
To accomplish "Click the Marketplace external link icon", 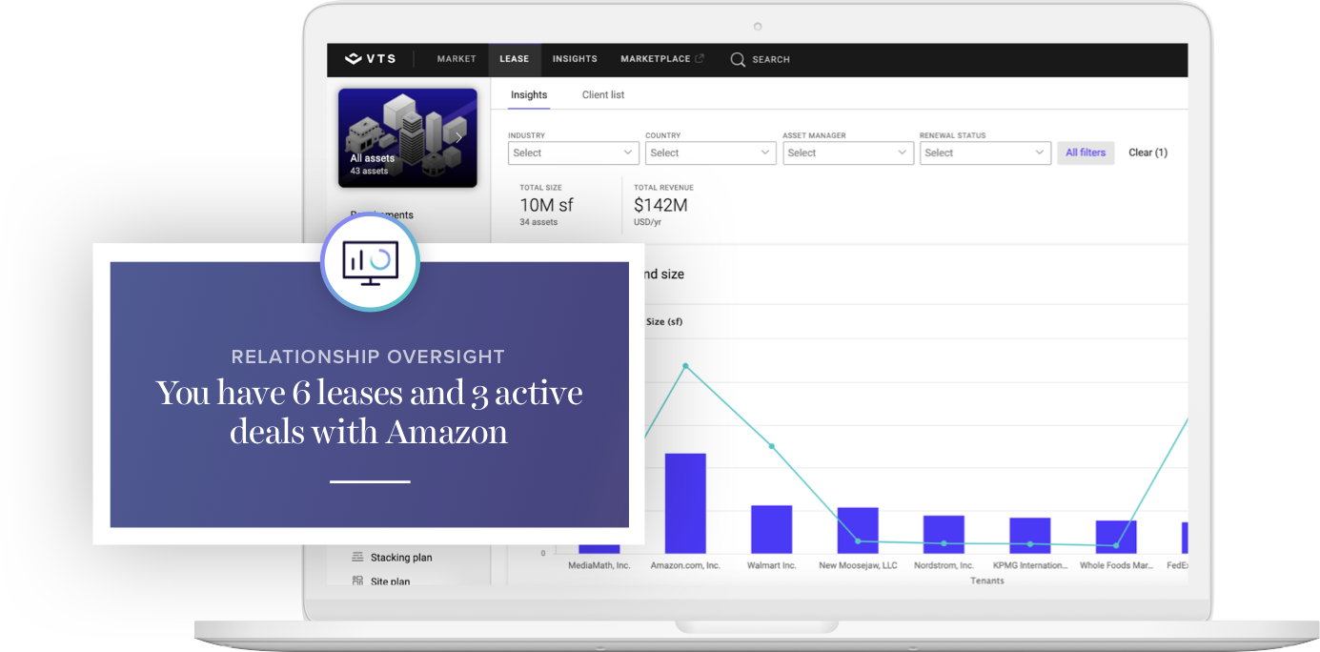I will [700, 59].
